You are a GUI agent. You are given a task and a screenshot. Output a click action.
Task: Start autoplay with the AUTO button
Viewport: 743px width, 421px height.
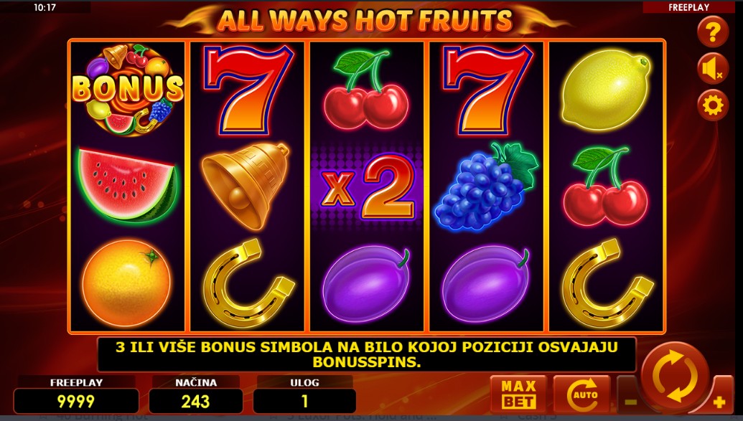[582, 394]
